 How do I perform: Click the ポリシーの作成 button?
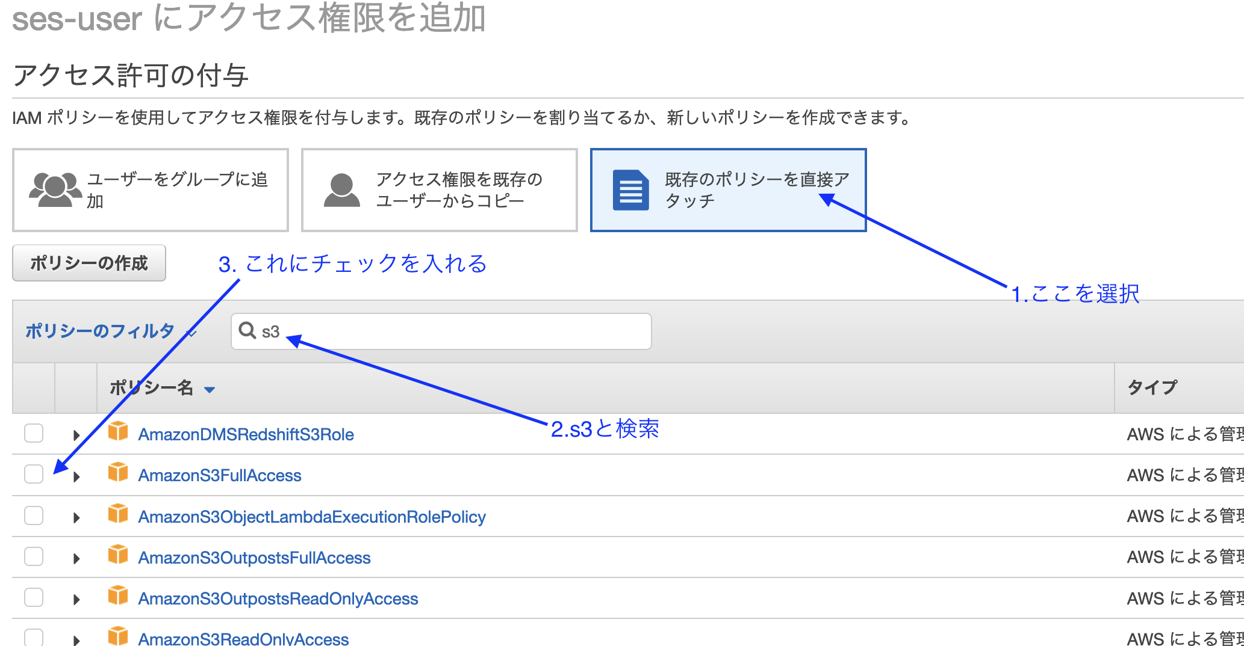point(89,263)
